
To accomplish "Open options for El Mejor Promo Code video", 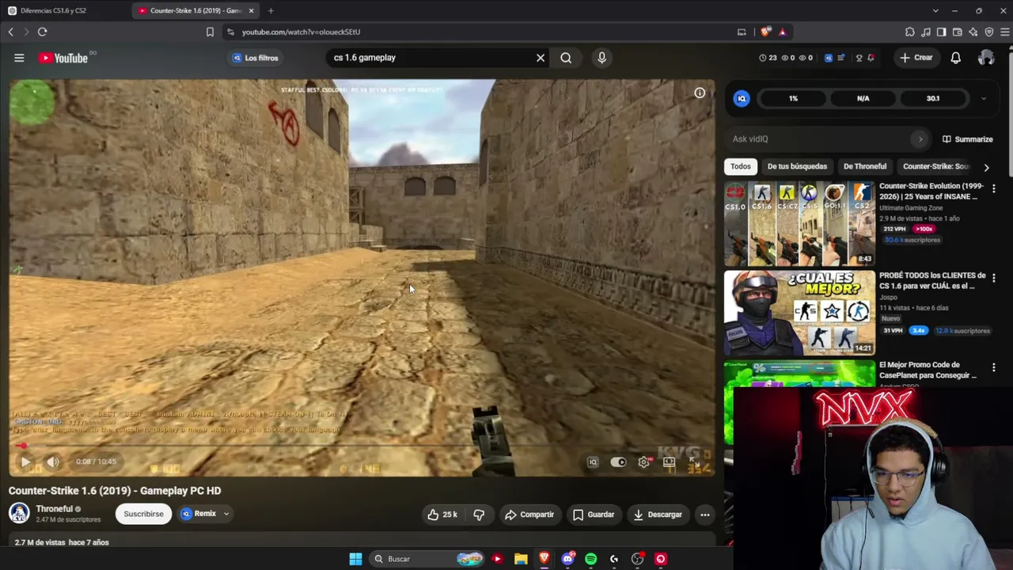I will 994,367.
